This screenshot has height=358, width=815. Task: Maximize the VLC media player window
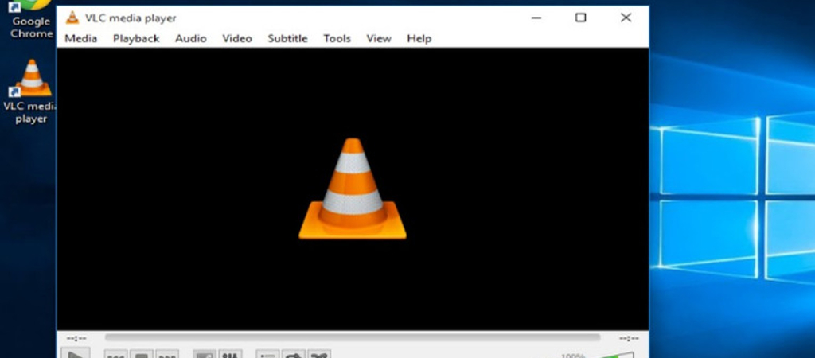[x=580, y=18]
